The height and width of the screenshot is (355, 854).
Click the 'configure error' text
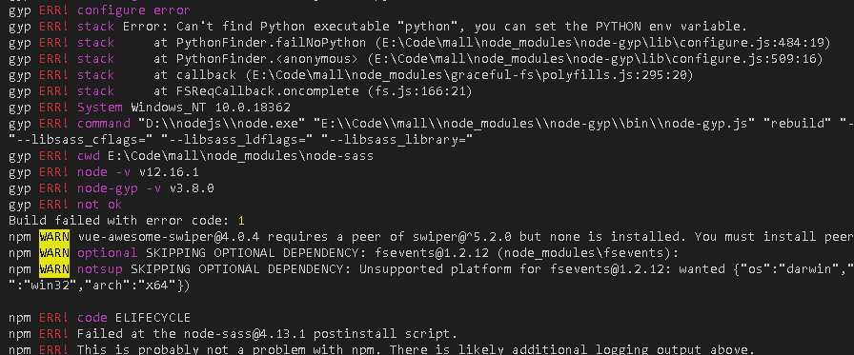click(x=133, y=10)
